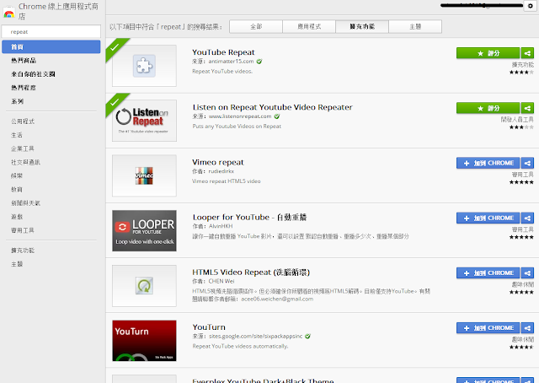The image size is (539, 383).
Task: Open the HTML5 Video Repeat title link
Action: pos(251,272)
